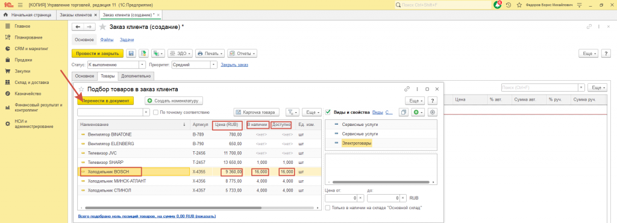Click the get link chain icon in selection dialog
Screen dimensions: 617x223
point(407,89)
